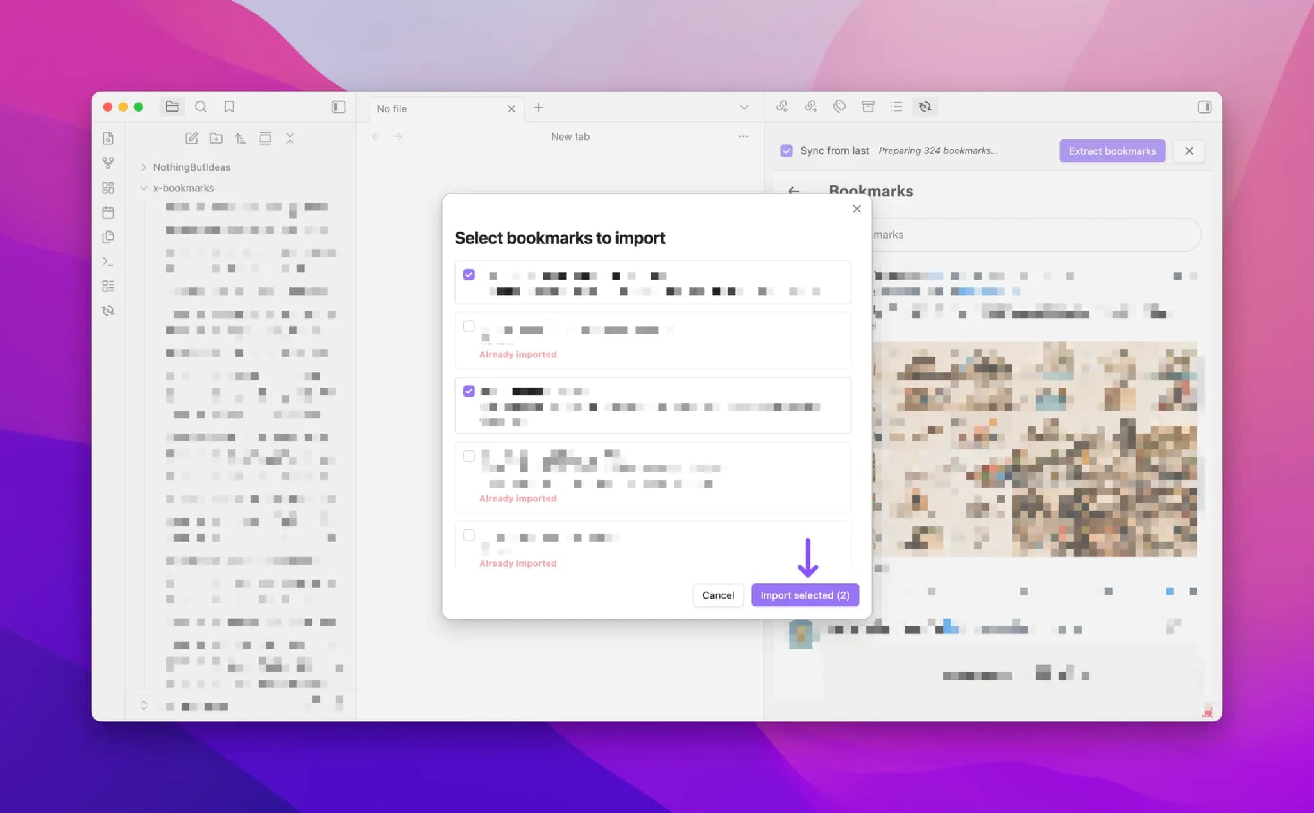This screenshot has height=813, width=1314.
Task: Open the command palette ribbon icon
Action: click(108, 262)
